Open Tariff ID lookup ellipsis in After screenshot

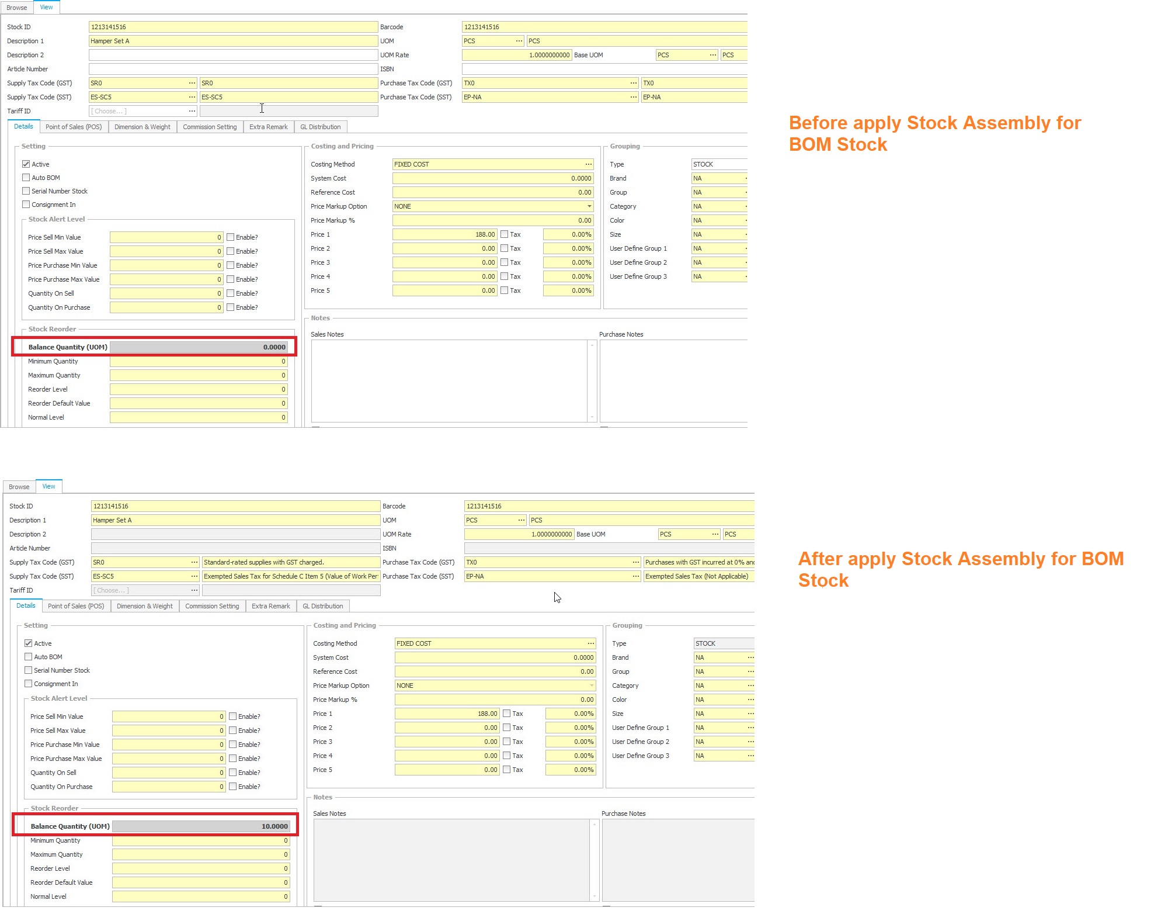coord(194,590)
